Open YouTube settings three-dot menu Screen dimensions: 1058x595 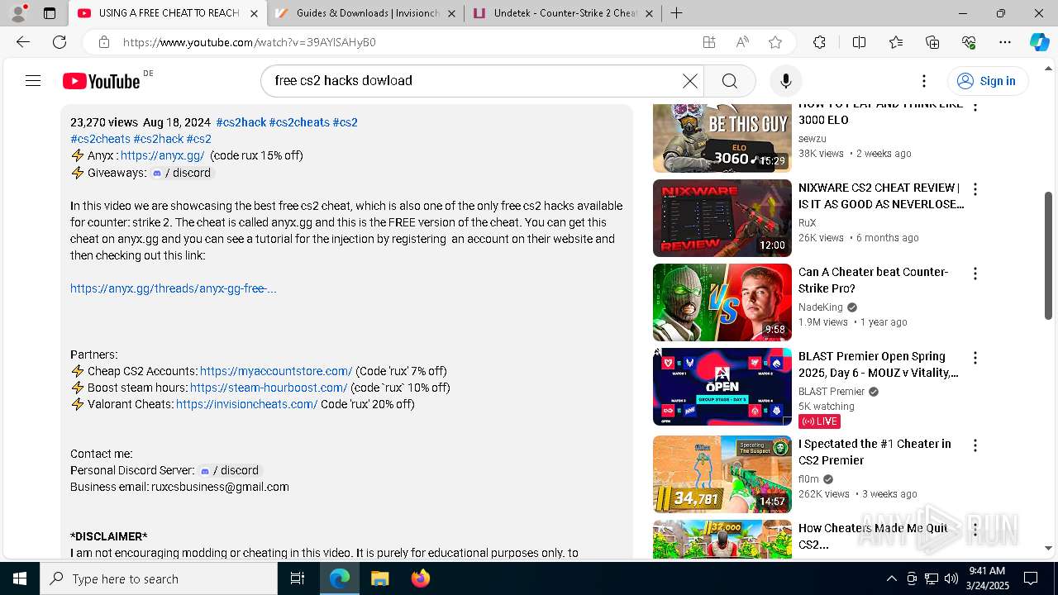(x=924, y=80)
